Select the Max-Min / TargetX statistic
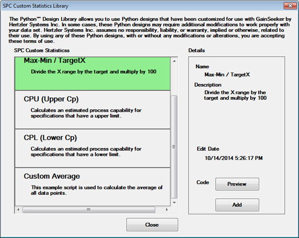299x238 pixels. point(92,74)
